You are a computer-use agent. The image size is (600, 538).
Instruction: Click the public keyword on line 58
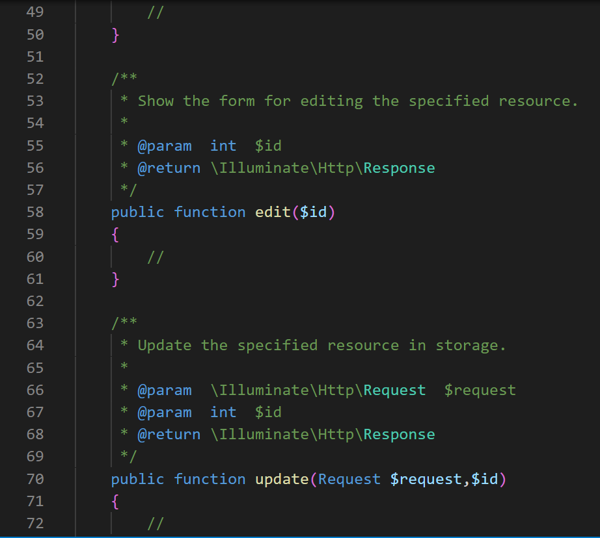137,212
